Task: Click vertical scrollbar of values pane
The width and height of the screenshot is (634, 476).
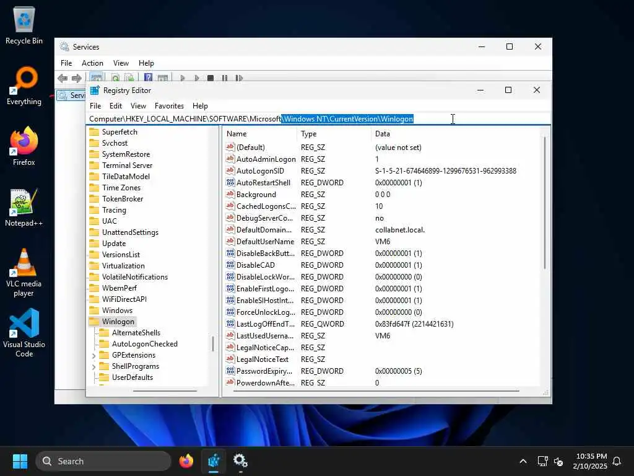Action: point(544,203)
